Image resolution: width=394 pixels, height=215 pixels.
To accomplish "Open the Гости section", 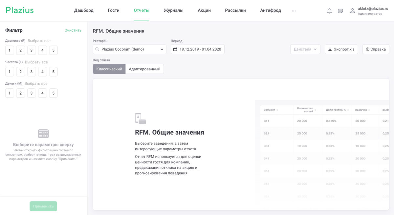I will (x=114, y=11).
